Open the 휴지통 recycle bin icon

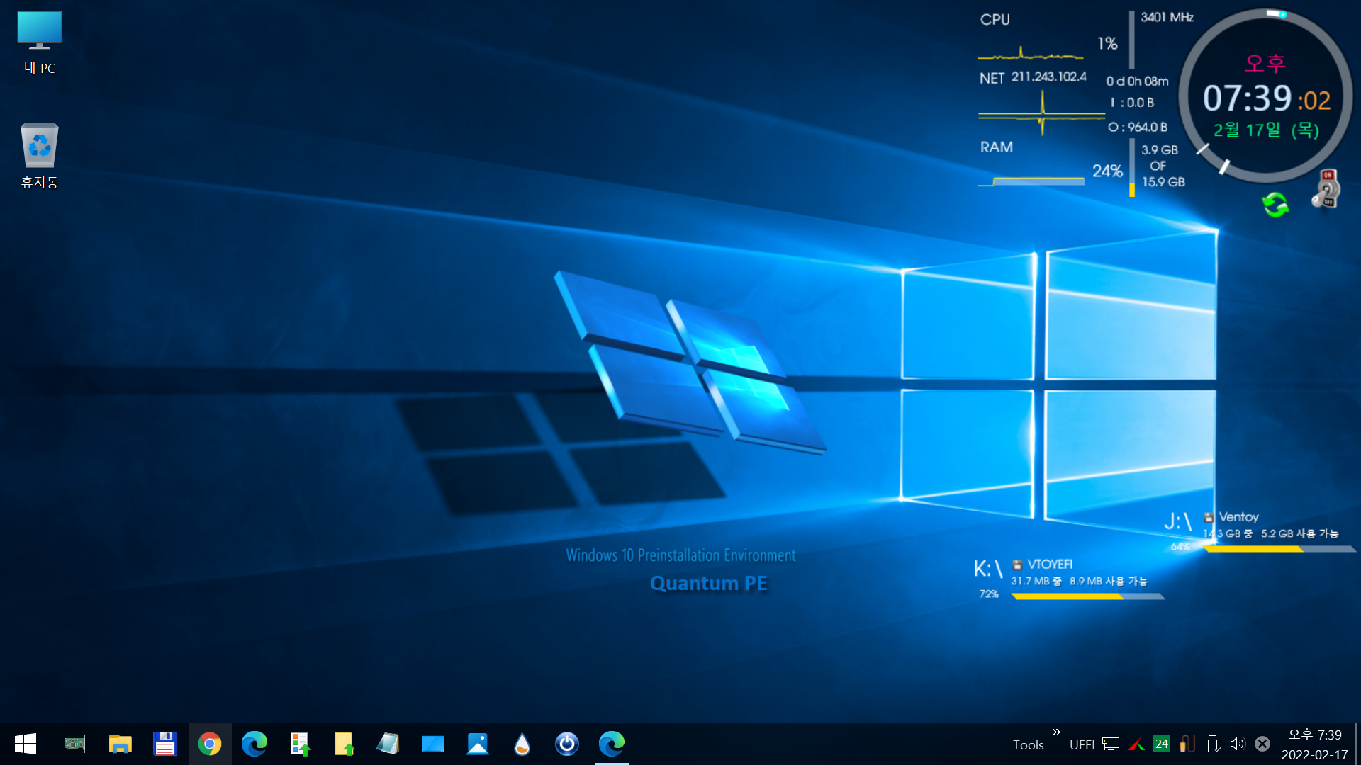click(39, 156)
